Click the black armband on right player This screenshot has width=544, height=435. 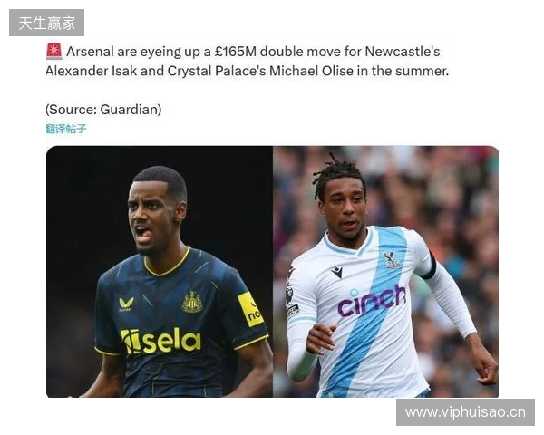(430, 266)
